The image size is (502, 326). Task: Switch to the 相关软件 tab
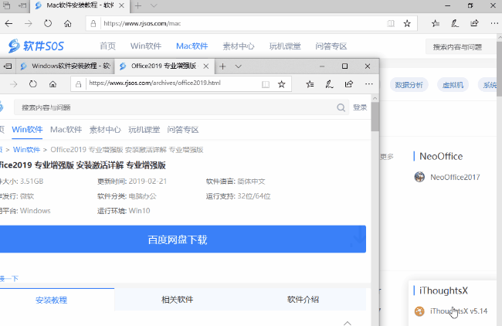click(178, 300)
